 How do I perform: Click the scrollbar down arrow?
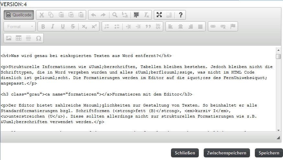(278, 130)
